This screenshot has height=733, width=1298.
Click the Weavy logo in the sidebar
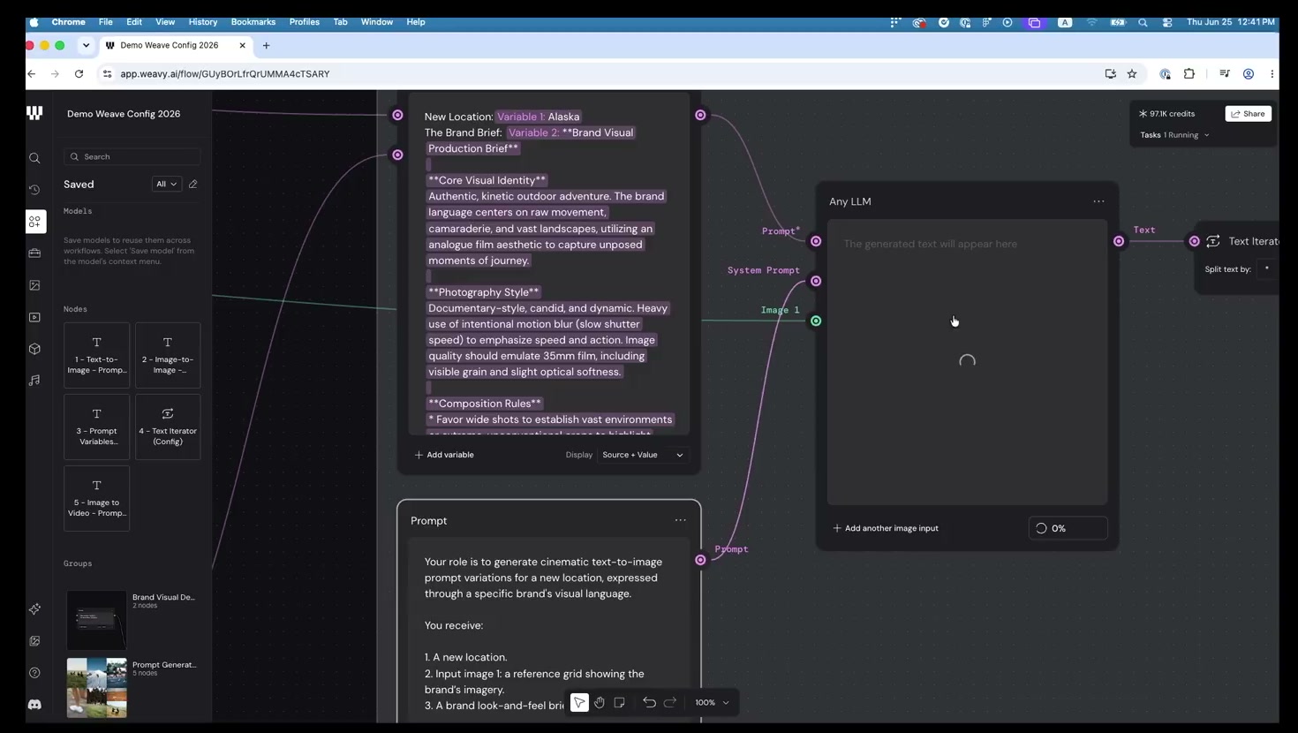34,113
